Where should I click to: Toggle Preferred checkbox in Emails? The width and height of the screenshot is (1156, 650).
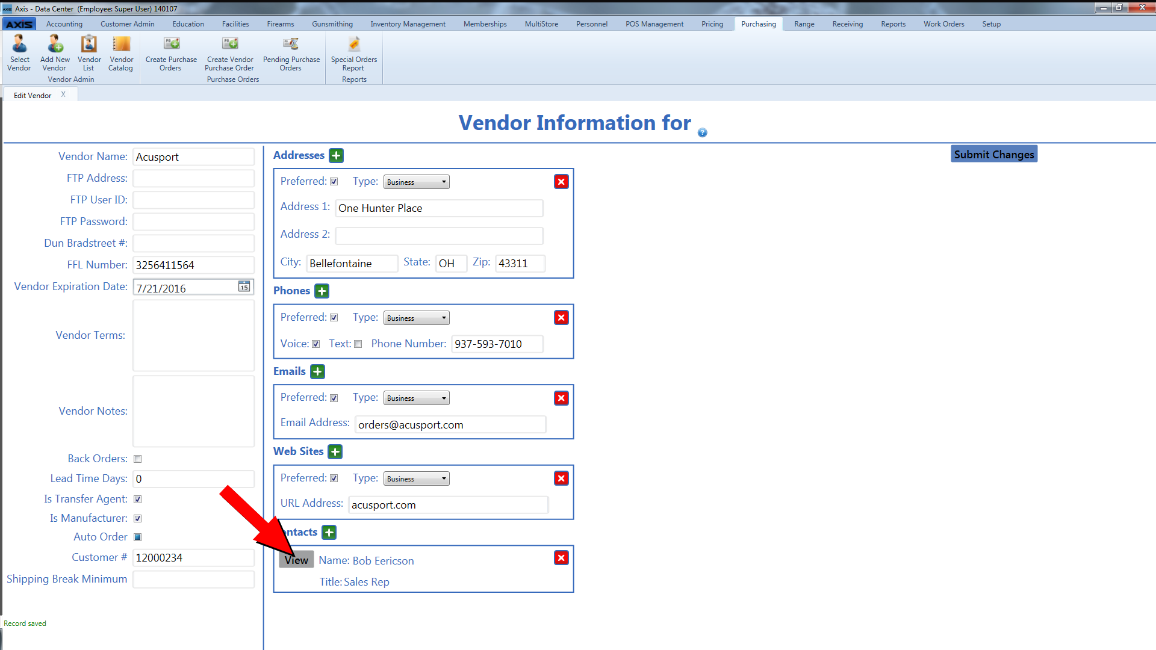click(x=334, y=398)
